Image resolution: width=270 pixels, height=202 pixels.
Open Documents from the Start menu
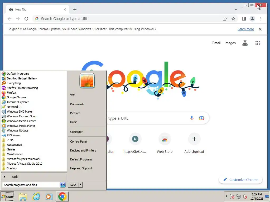(x=77, y=104)
